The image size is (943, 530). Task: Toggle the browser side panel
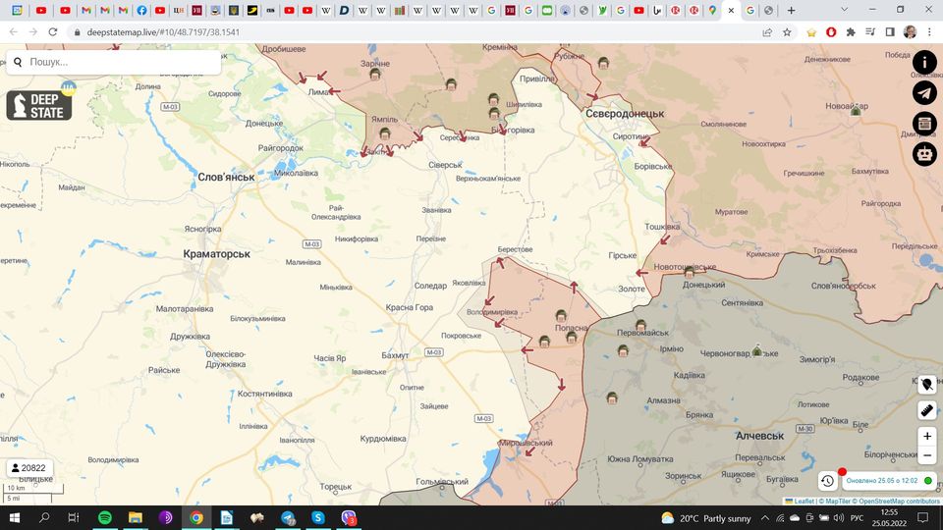889,31
